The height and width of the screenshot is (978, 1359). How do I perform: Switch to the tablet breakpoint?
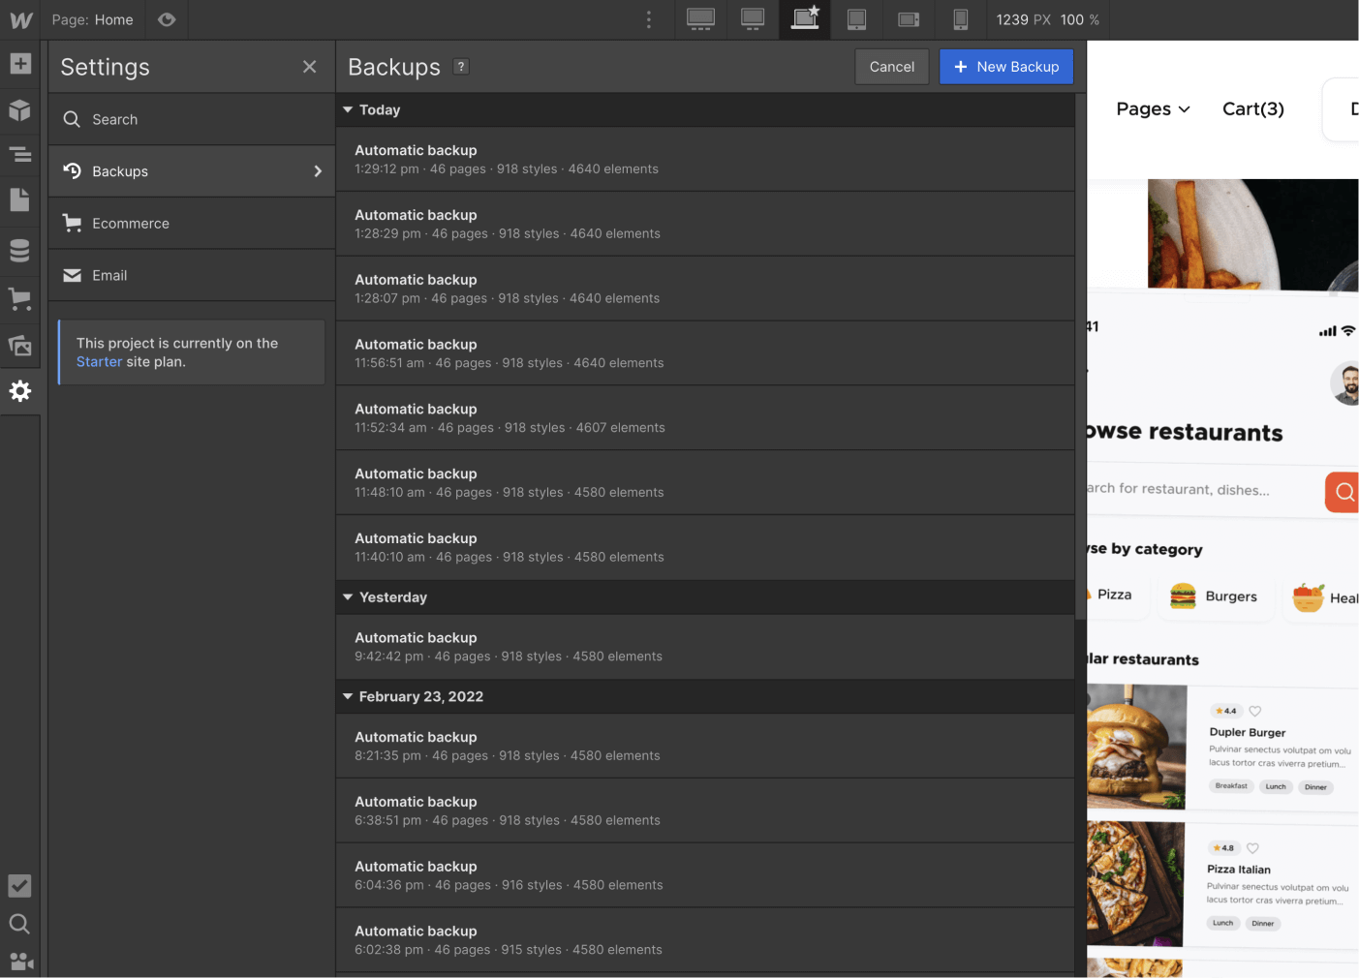pos(856,19)
